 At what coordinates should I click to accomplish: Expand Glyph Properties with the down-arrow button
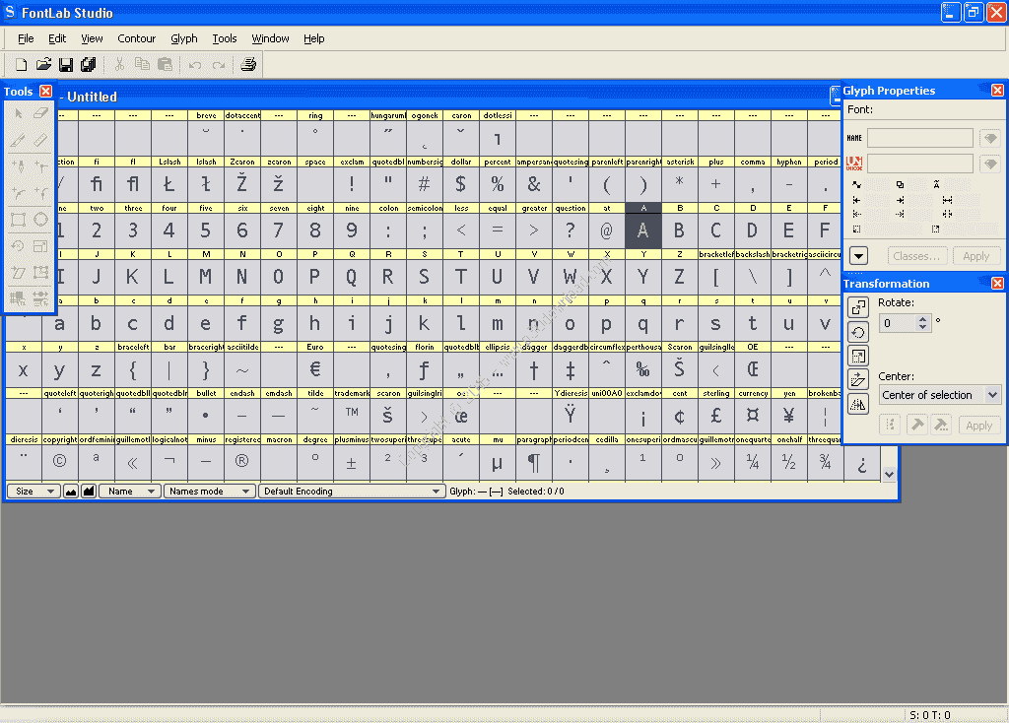click(858, 256)
